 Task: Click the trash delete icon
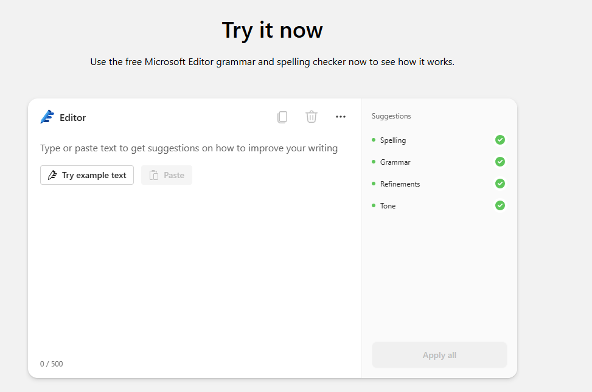pos(312,117)
